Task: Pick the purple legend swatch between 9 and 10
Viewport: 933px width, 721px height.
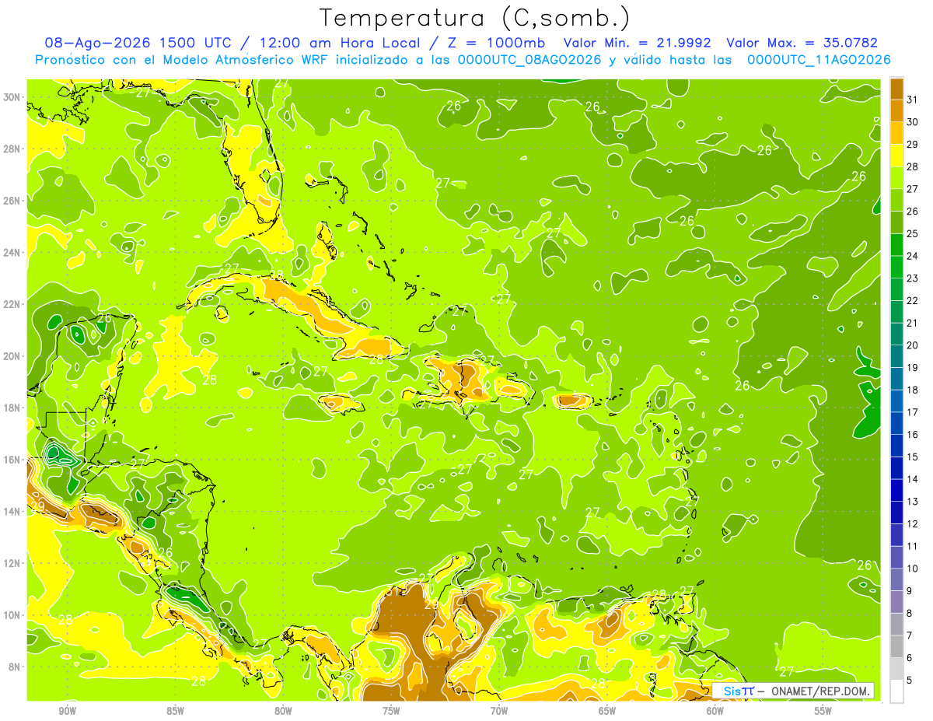Action: click(x=896, y=579)
